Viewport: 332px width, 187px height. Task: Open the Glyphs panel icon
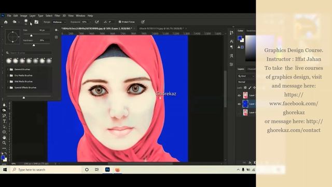point(231,56)
